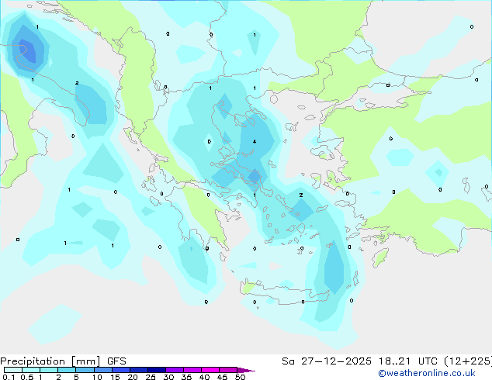Select the legend swatch between 2 and 5

click(x=67, y=370)
